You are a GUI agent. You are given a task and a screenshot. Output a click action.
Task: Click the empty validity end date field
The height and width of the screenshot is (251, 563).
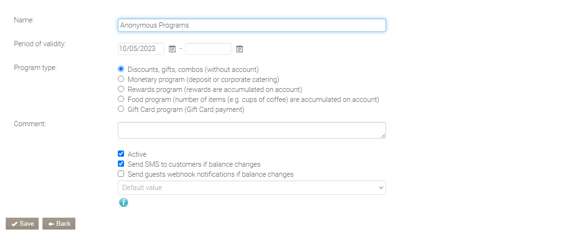point(208,49)
